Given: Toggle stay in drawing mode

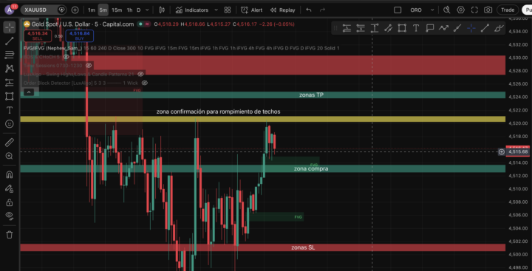Looking at the screenshot, I should click(x=10, y=188).
